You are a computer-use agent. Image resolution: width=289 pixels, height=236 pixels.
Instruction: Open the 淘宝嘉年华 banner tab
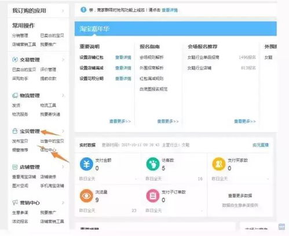(94, 29)
